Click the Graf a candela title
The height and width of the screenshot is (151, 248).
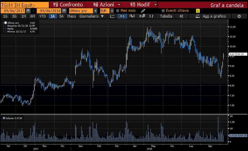tap(227, 5)
